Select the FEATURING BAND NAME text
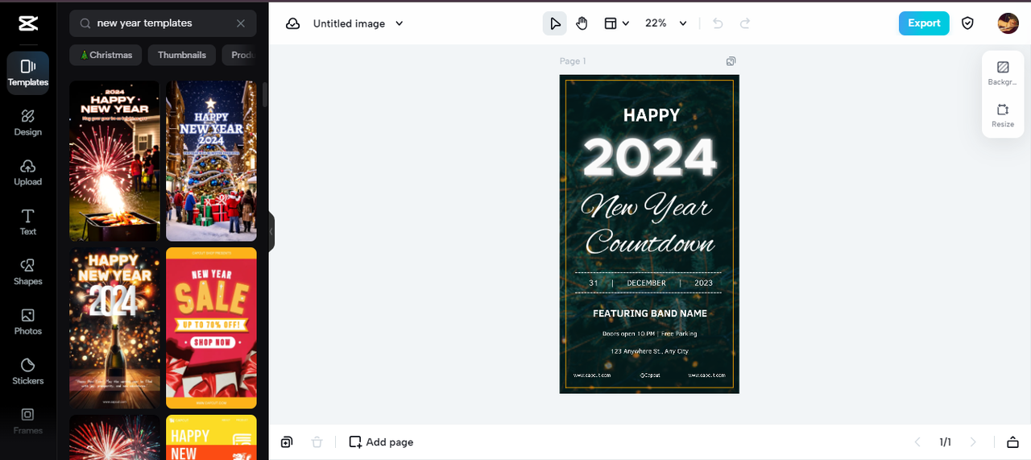Image resolution: width=1031 pixels, height=460 pixels. pyautogui.click(x=650, y=313)
